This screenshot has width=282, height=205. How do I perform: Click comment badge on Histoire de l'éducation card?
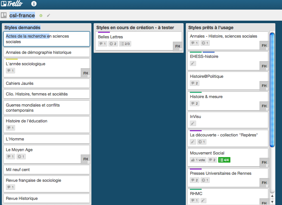10,128
